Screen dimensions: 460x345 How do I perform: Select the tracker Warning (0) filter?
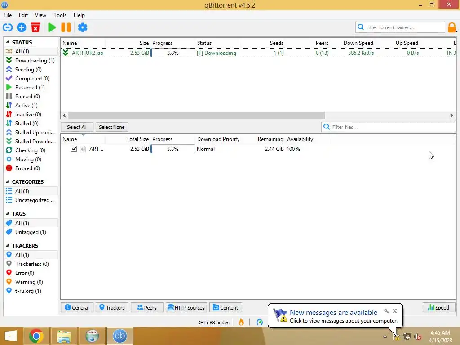click(31, 282)
